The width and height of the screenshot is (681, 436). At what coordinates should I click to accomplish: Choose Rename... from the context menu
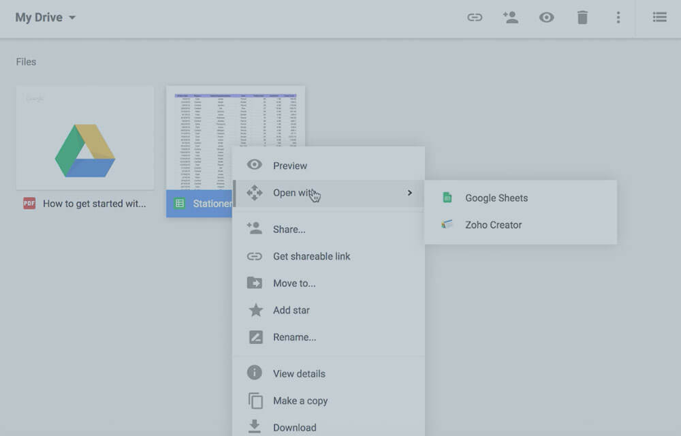[x=294, y=337]
